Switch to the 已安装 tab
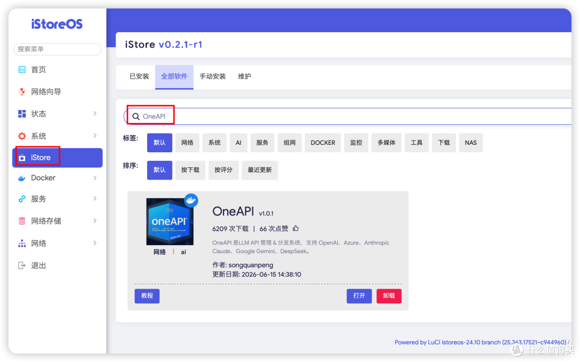Viewport: 580px width, 362px height. point(139,77)
